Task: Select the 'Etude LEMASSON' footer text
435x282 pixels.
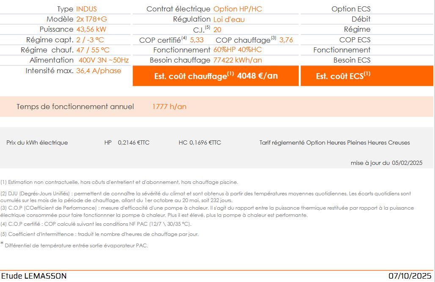Action: [34, 276]
